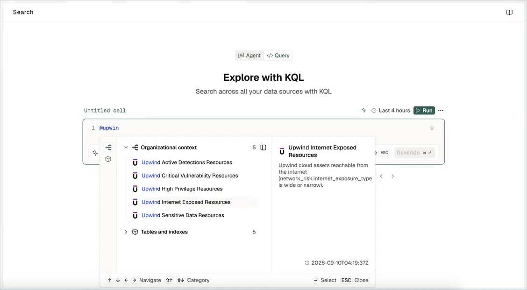Select Upwind Critical Vulnerability Resources
527x290 pixels.
click(x=194, y=176)
